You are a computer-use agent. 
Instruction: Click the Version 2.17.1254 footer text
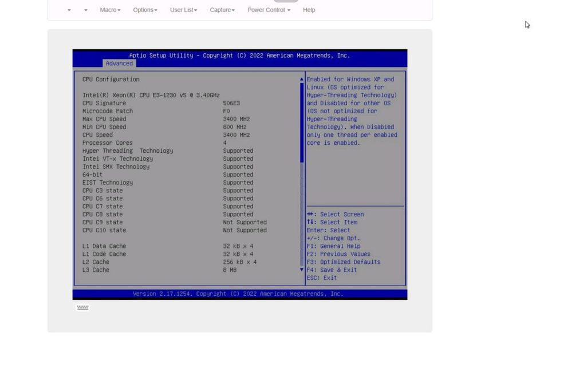pyautogui.click(x=238, y=294)
